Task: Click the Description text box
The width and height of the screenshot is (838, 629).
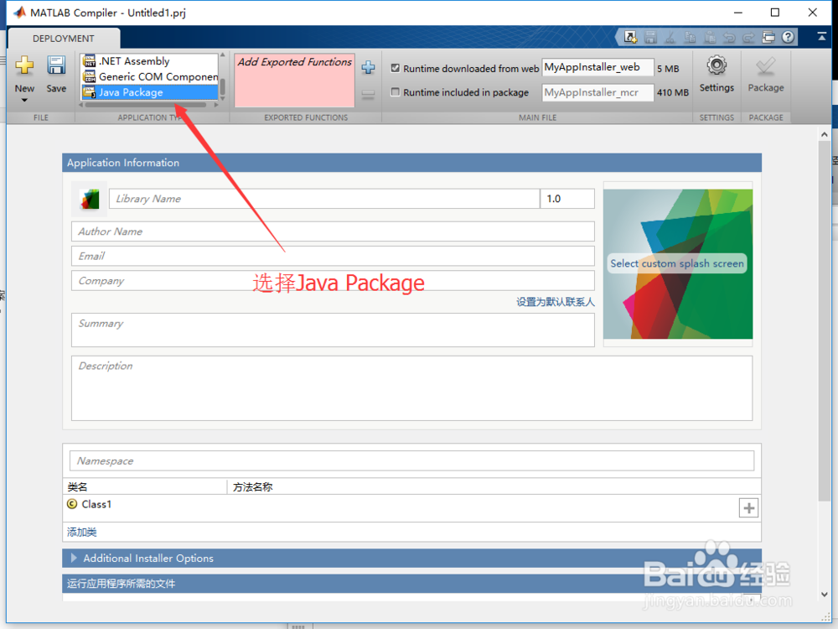Action: [412, 388]
